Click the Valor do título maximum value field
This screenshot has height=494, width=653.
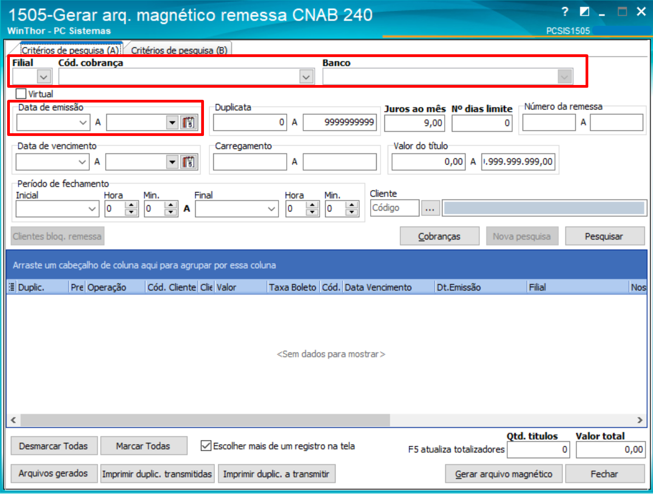pos(519,162)
